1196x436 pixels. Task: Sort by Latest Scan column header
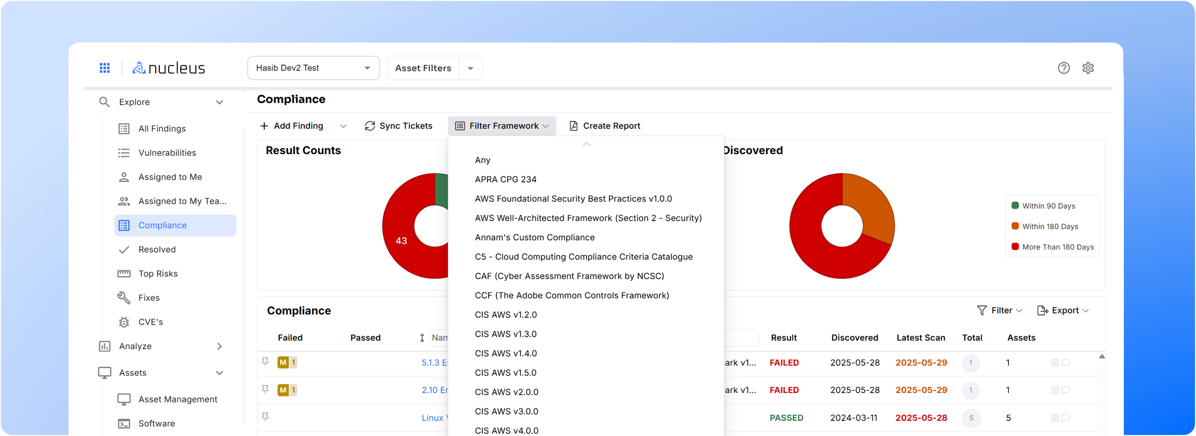(x=921, y=338)
